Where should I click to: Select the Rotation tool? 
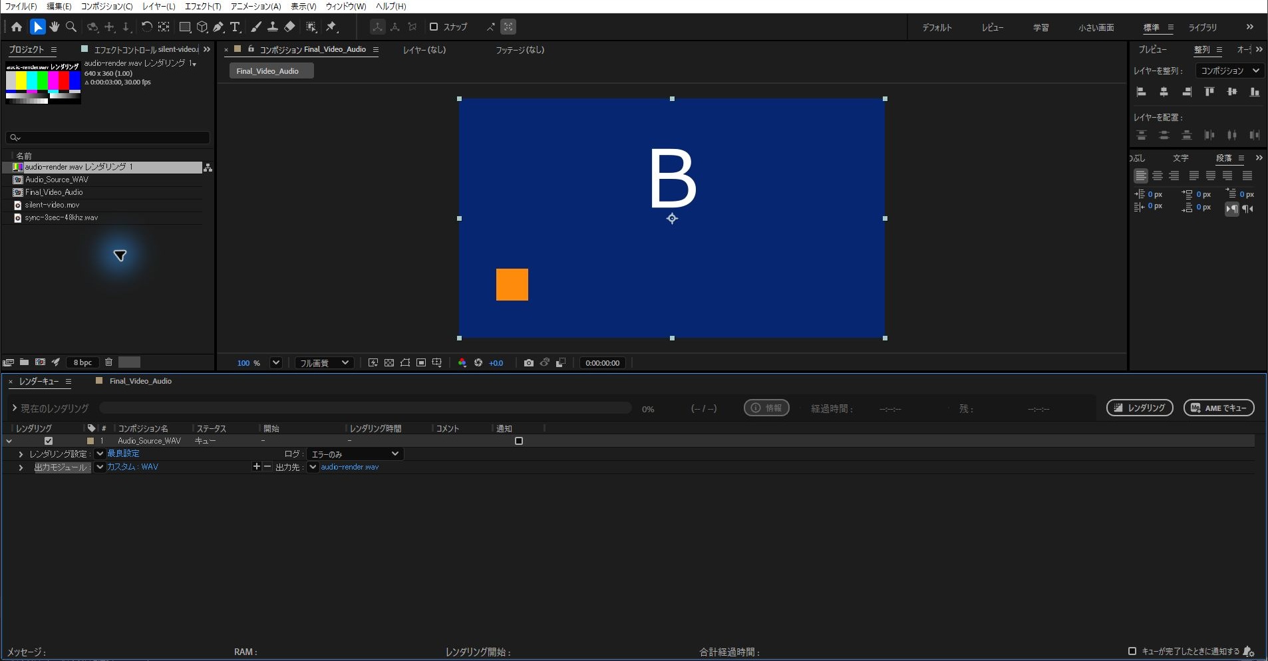146,27
